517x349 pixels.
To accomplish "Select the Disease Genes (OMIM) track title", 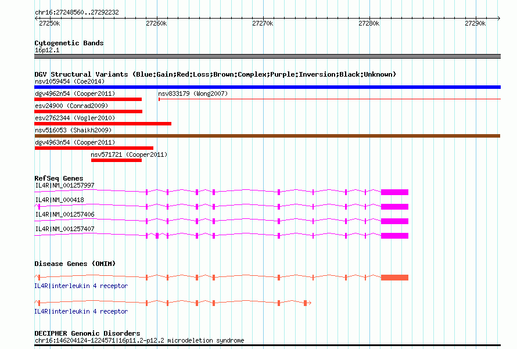I will point(75,264).
